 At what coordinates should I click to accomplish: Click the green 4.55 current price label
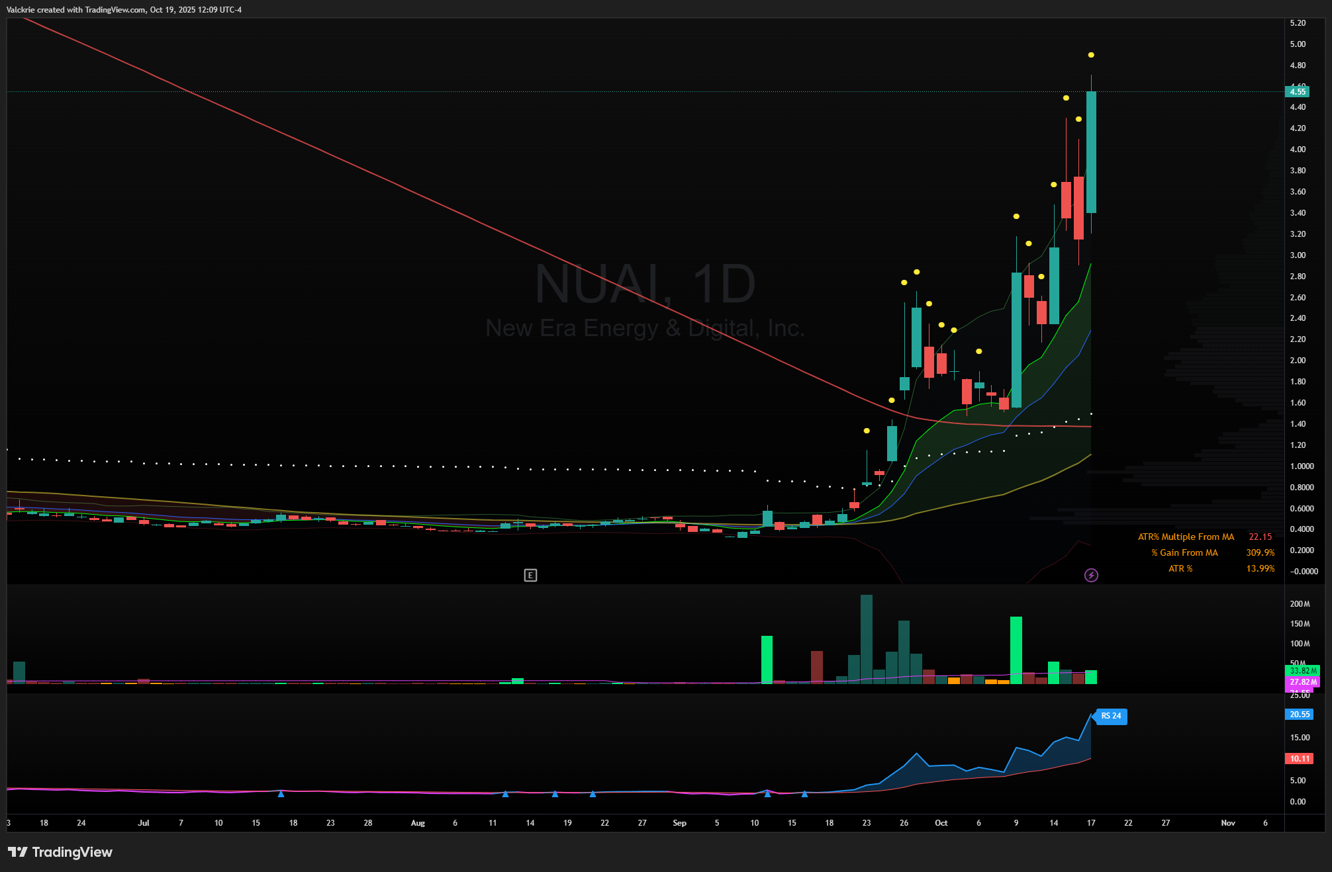tap(1297, 92)
